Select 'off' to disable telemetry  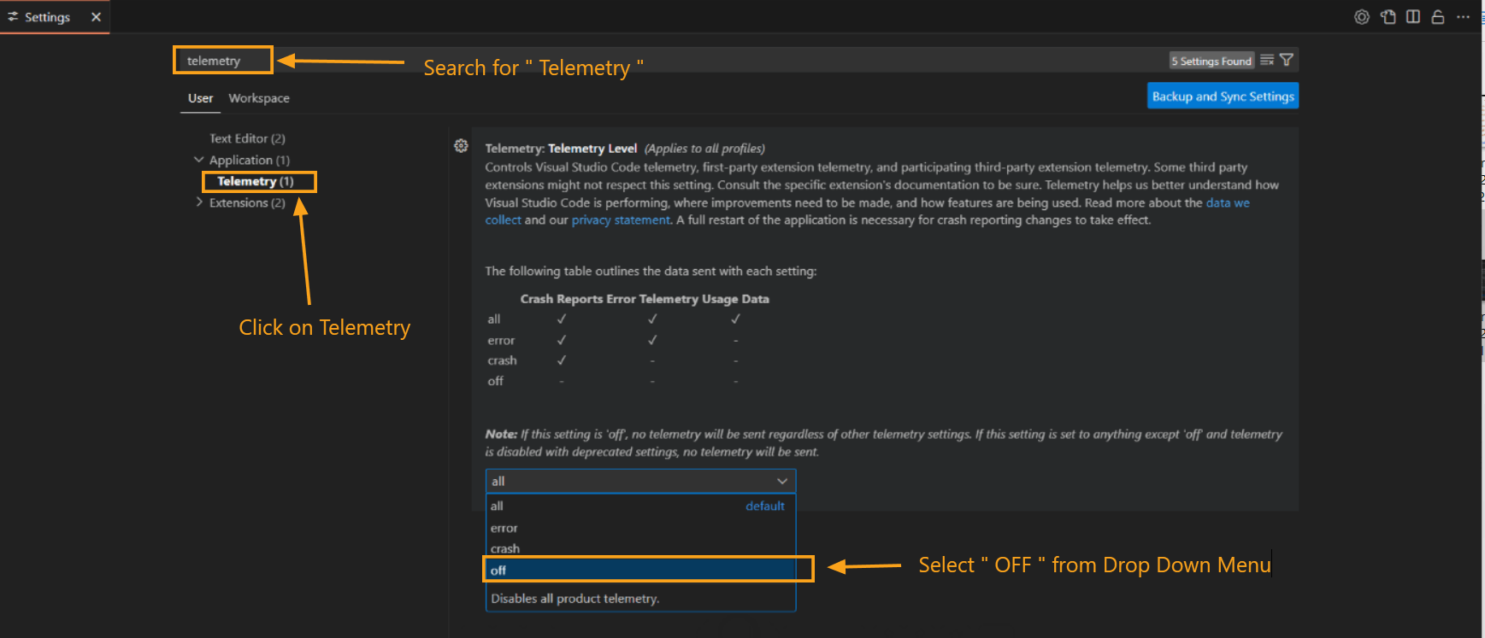[x=640, y=570]
